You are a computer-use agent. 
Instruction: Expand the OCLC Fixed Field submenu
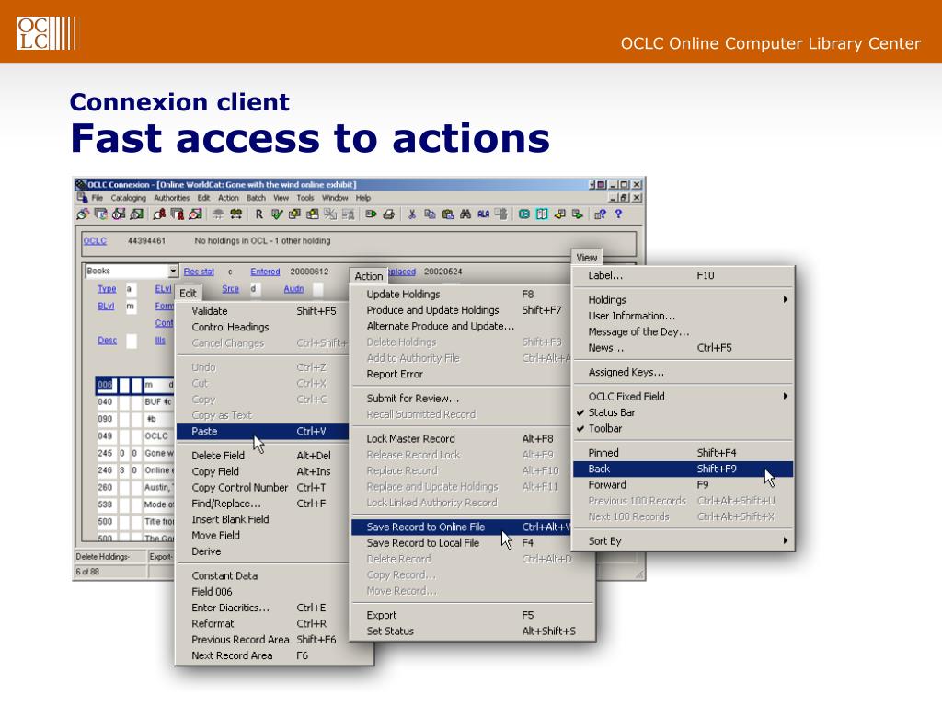(x=683, y=396)
